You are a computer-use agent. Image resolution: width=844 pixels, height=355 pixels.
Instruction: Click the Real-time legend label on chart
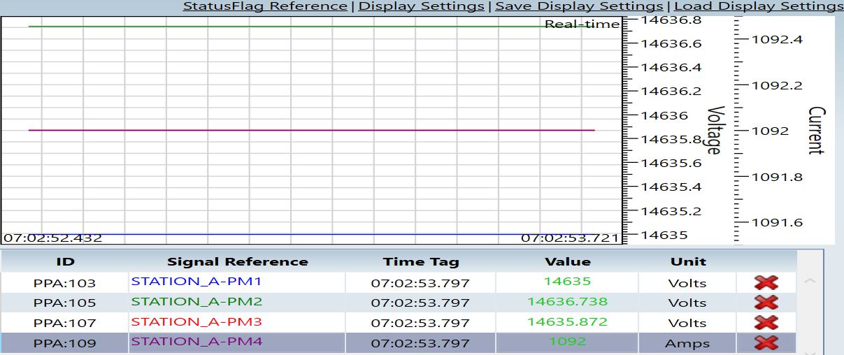(582, 24)
